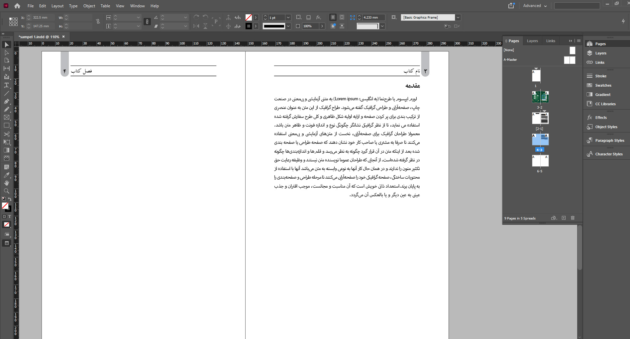Select the Type tool in the toolbox
Image resolution: width=630 pixels, height=339 pixels.
click(6, 85)
